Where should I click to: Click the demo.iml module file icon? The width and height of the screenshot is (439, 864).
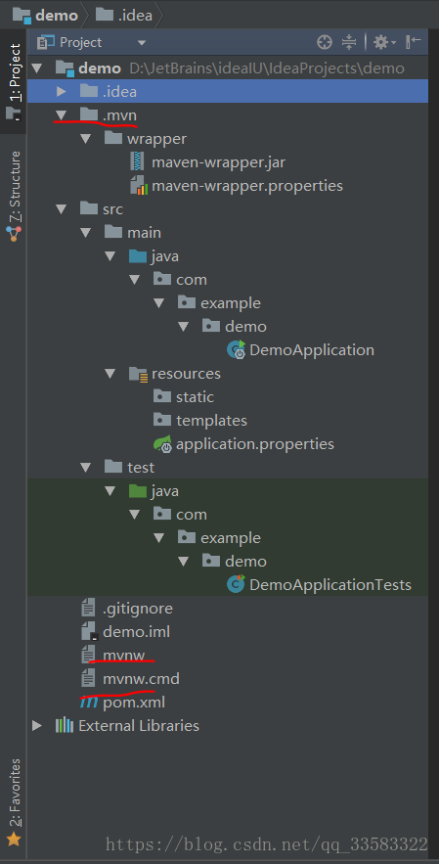(89, 631)
